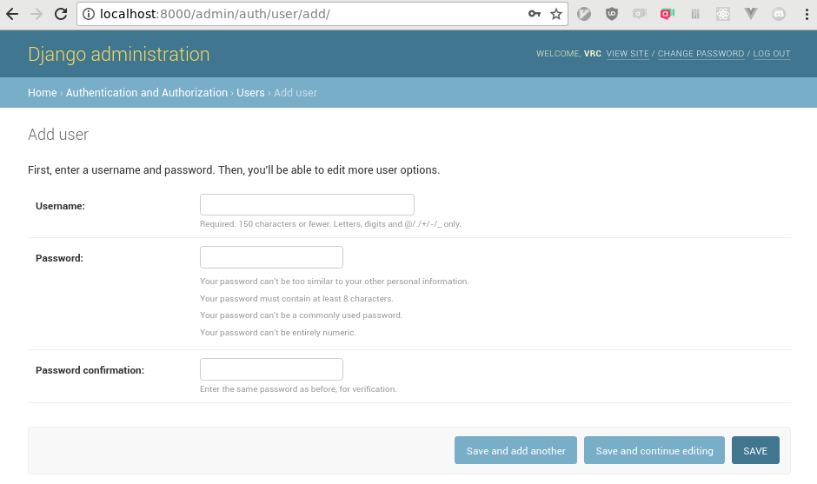The width and height of the screenshot is (817, 484).
Task: Focus the Password confirmation input field
Action: coord(271,369)
